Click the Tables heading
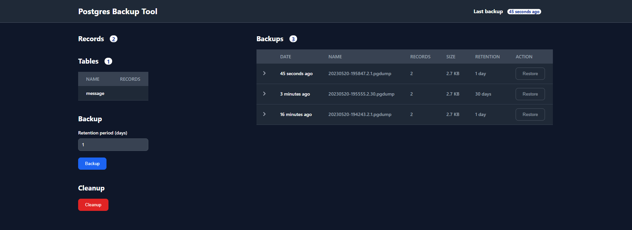Image resolution: width=632 pixels, height=230 pixels. coord(88,61)
